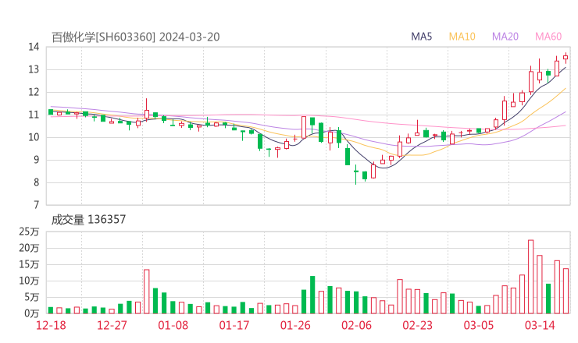Select the last candlestick on the chart
Image resolution: width=578 pixels, height=343 pixels.
pyautogui.click(x=566, y=58)
